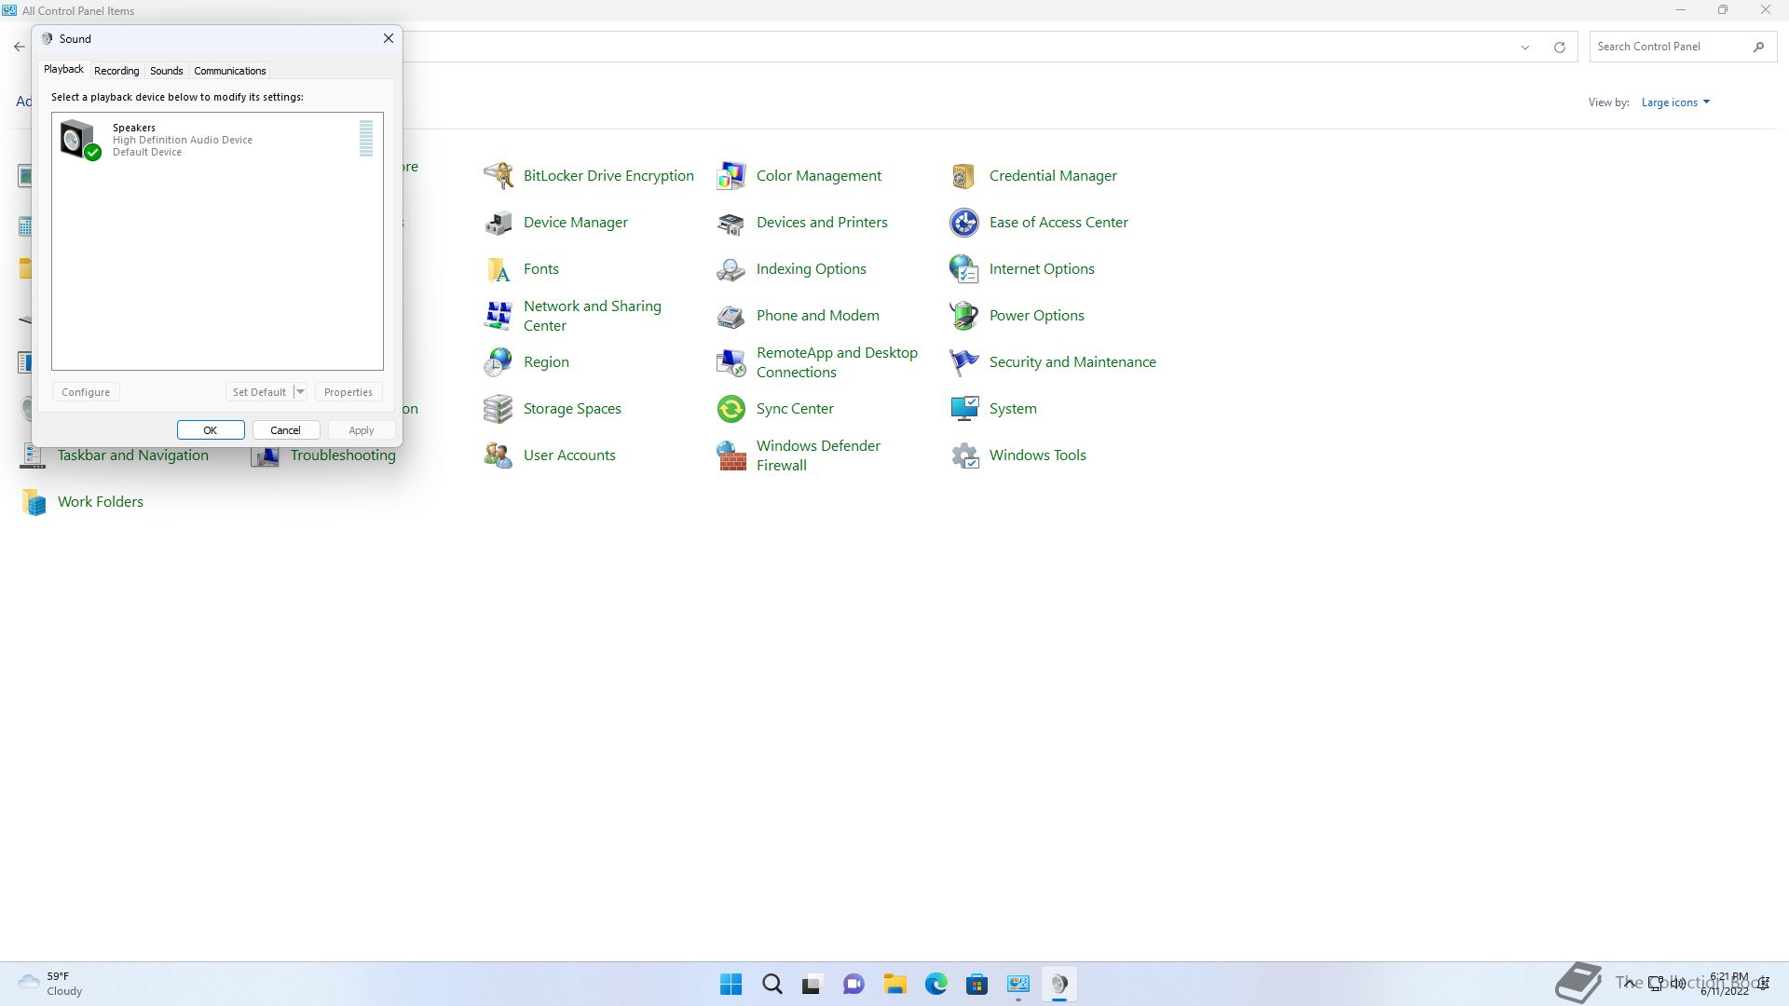The width and height of the screenshot is (1789, 1006).
Task: Switch to the Recording tab
Action: [x=116, y=71]
